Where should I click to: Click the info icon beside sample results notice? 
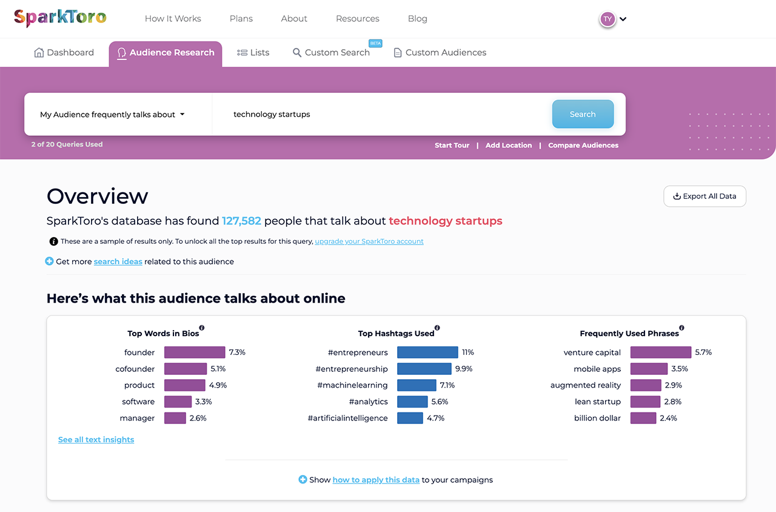(x=53, y=241)
